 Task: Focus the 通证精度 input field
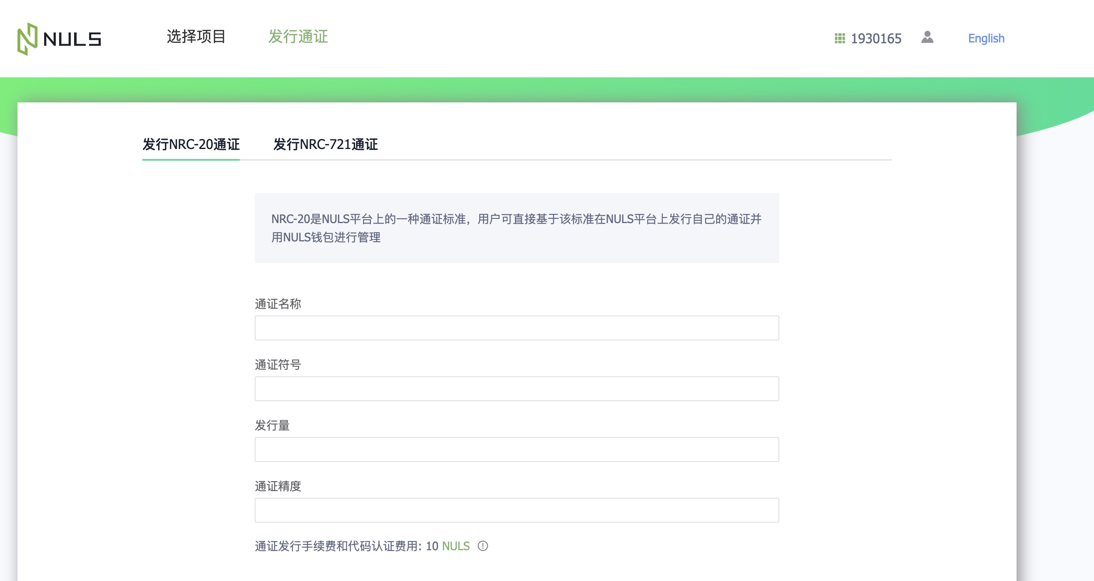[517, 510]
